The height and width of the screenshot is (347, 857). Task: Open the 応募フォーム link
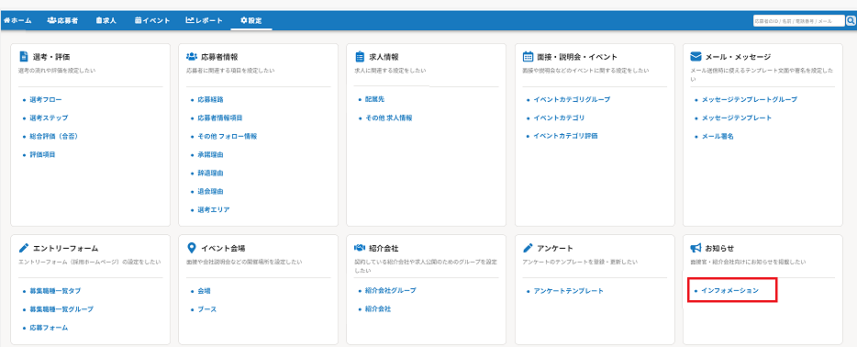click(49, 328)
